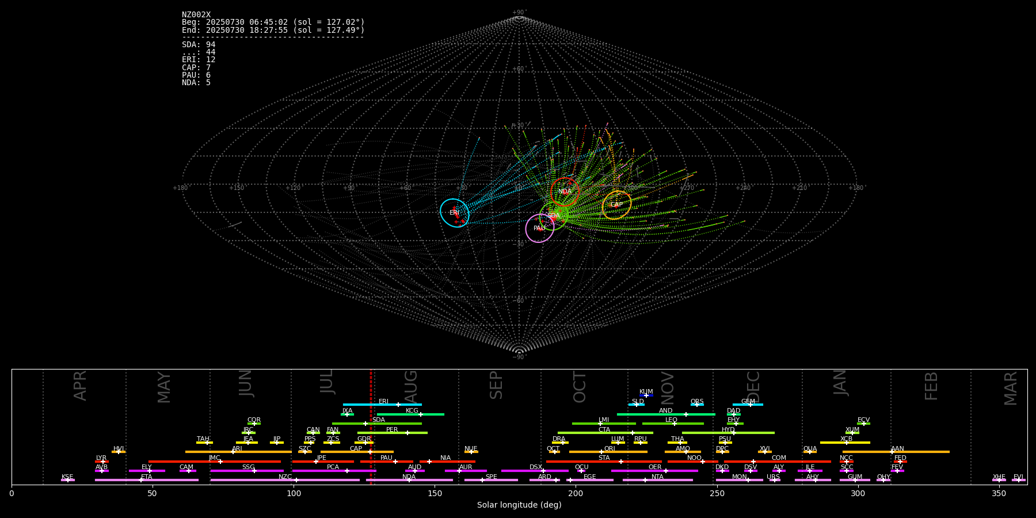Click the HYD shower bar label

pyautogui.click(x=729, y=430)
